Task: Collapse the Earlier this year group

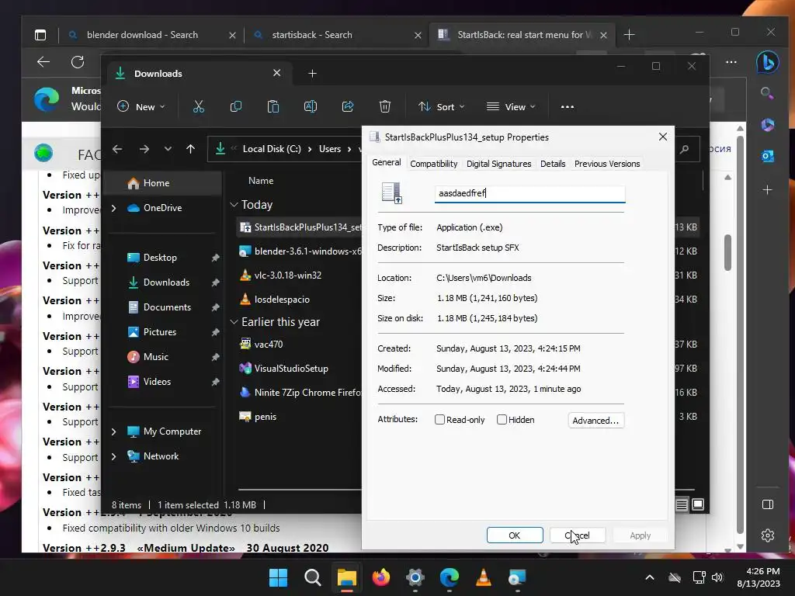Action: [x=234, y=322]
